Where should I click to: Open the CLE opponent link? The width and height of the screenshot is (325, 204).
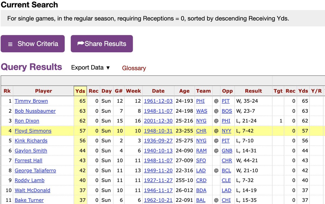point(226,180)
